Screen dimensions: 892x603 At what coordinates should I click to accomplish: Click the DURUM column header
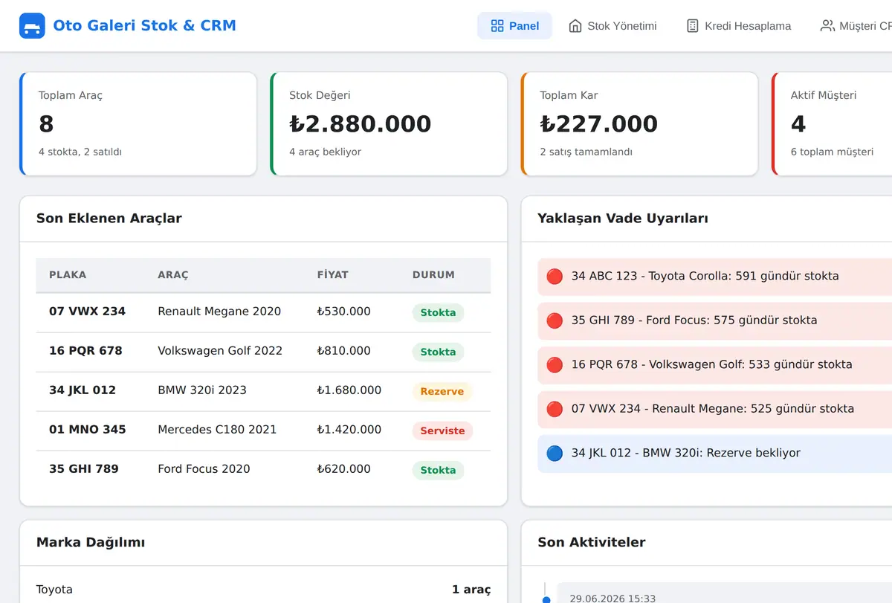(x=433, y=275)
